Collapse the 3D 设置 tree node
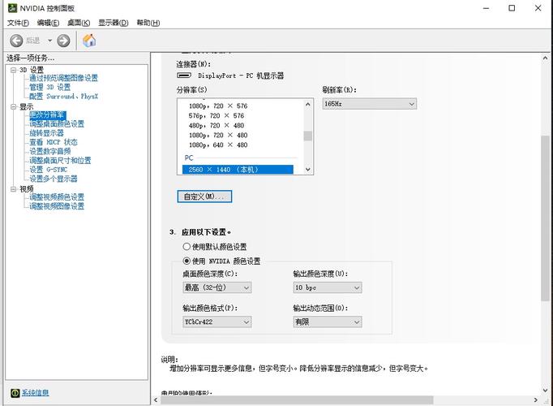Viewport: 553px width, 406px height. coord(14,70)
